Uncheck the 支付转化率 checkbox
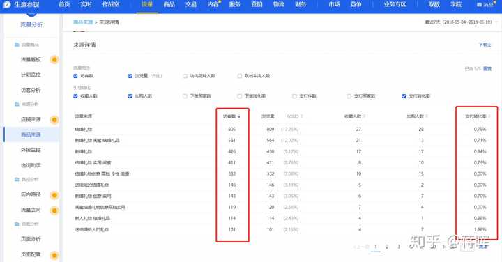The image size is (502, 262). coord(404,96)
